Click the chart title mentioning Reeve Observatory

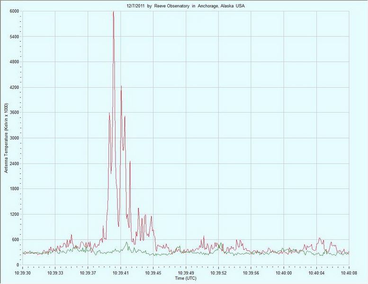pyautogui.click(x=185, y=6)
